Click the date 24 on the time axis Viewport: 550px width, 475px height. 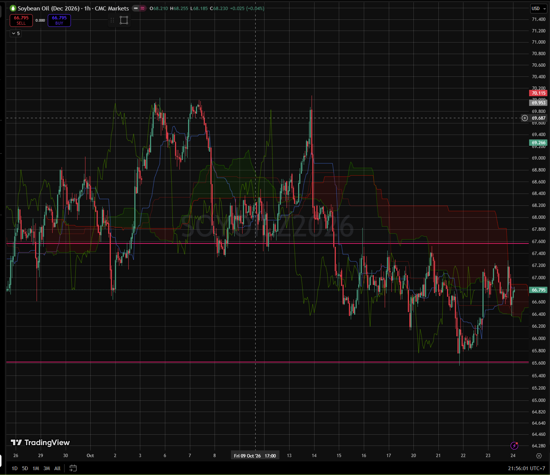(x=513, y=456)
